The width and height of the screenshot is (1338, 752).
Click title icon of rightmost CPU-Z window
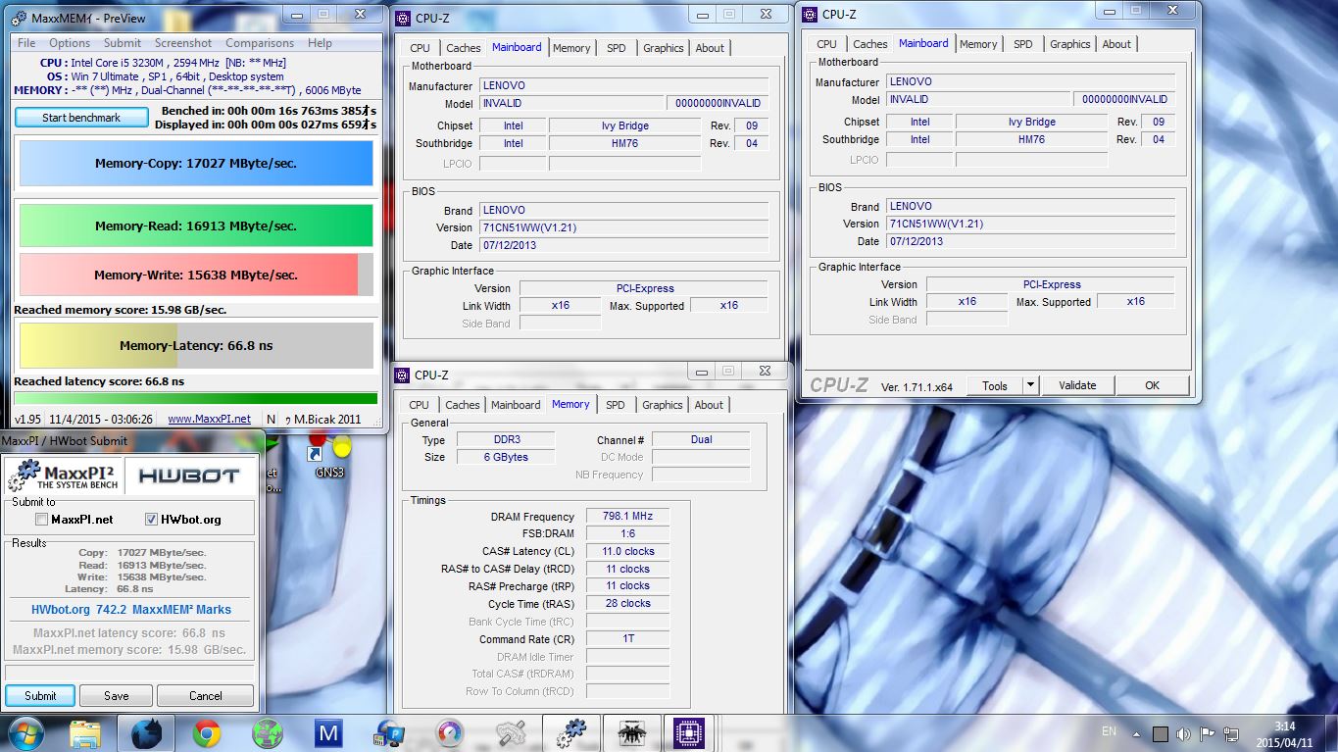tap(811, 14)
